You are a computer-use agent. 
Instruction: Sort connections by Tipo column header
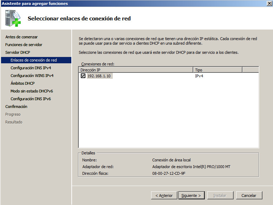[217, 70]
